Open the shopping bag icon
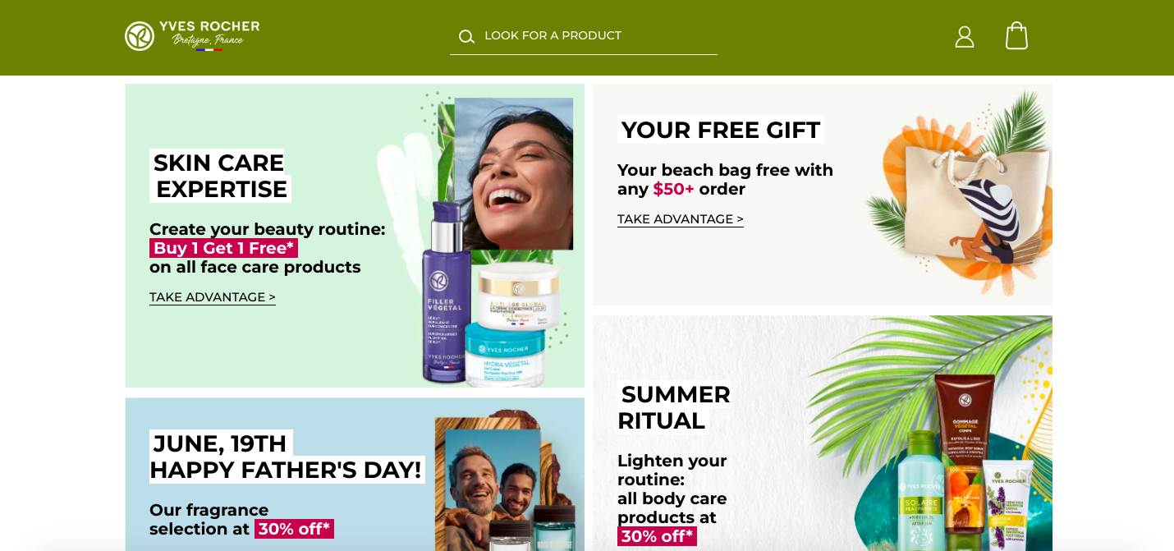This screenshot has height=551, width=1174. [x=1016, y=35]
